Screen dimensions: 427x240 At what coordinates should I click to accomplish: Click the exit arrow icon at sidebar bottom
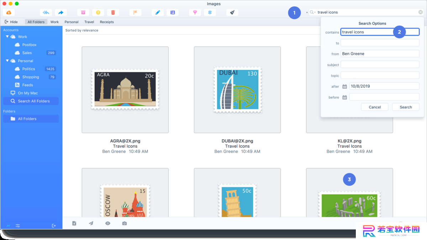pyautogui.click(x=54, y=226)
